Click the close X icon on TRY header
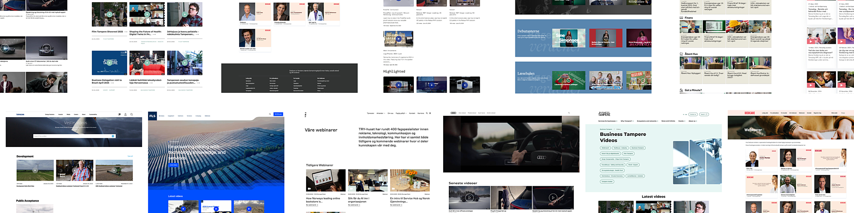 pyautogui.click(x=430, y=113)
